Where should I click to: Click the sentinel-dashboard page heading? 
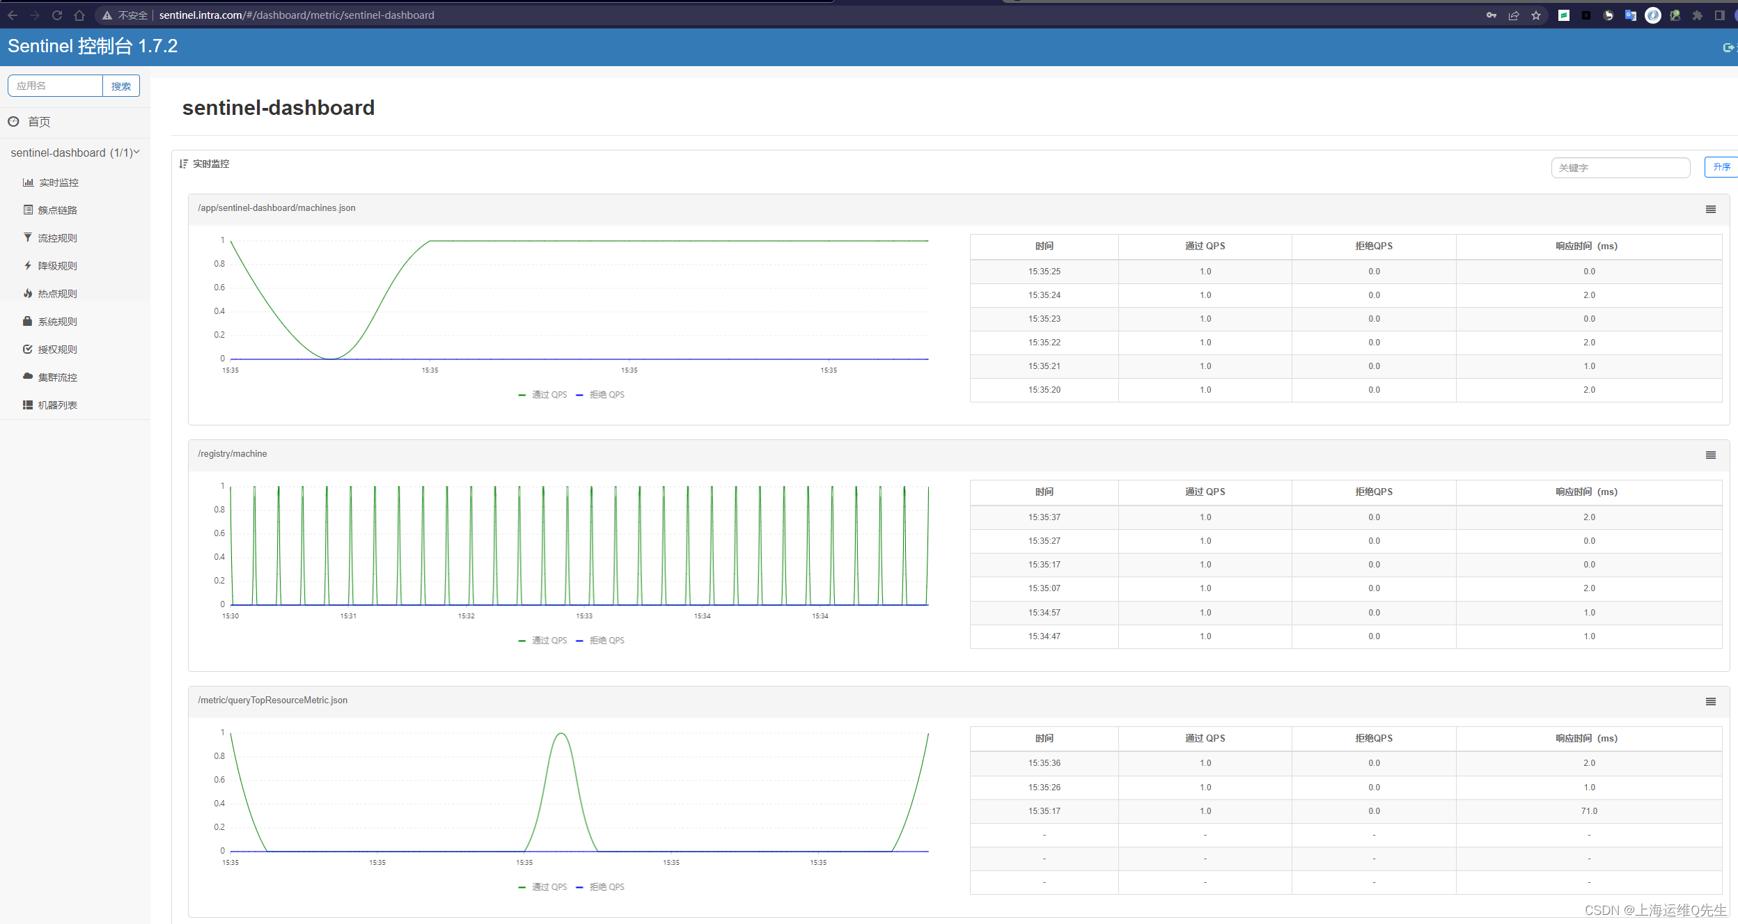tap(279, 108)
